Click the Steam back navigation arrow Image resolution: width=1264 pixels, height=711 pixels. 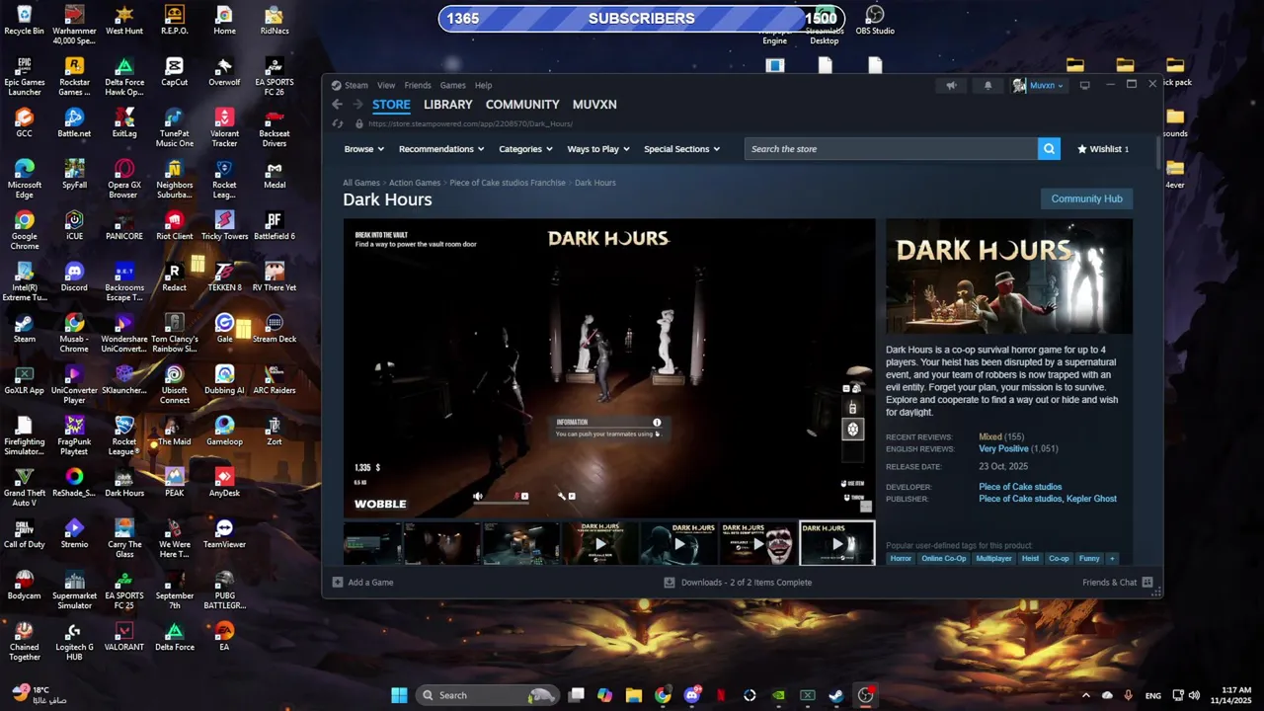click(x=337, y=104)
